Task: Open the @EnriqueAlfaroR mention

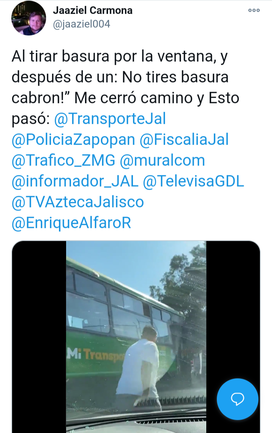Action: pyautogui.click(x=71, y=223)
